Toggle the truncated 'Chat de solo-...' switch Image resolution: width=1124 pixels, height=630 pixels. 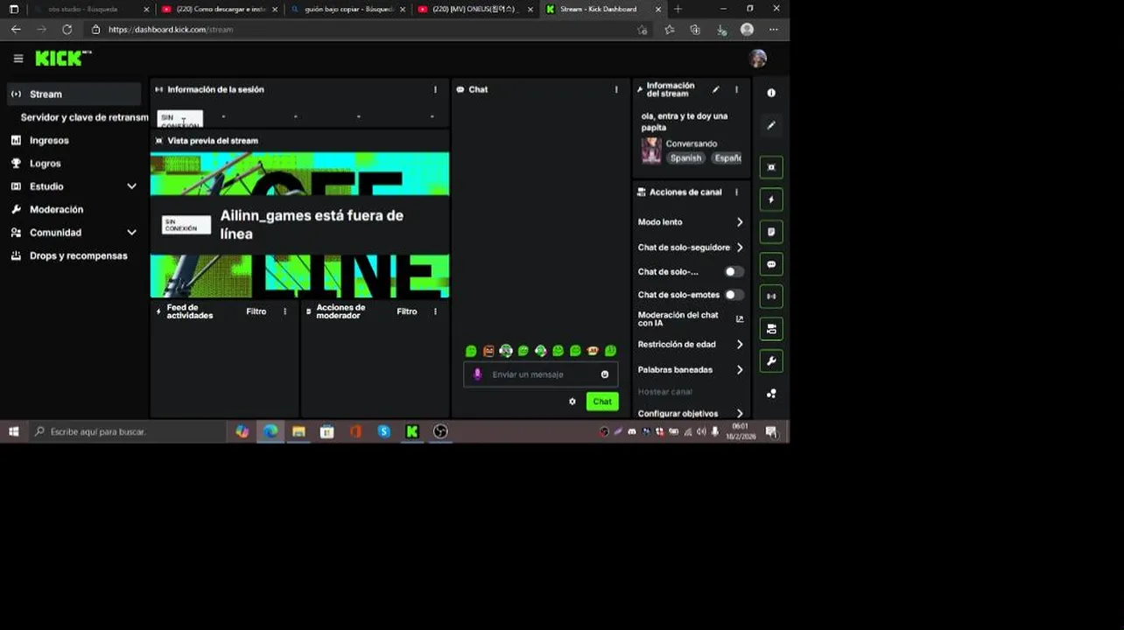point(734,272)
